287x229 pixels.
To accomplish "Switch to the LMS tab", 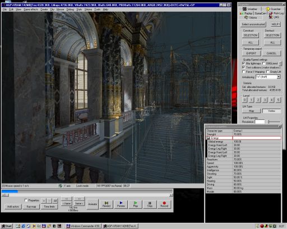I will (x=274, y=17).
